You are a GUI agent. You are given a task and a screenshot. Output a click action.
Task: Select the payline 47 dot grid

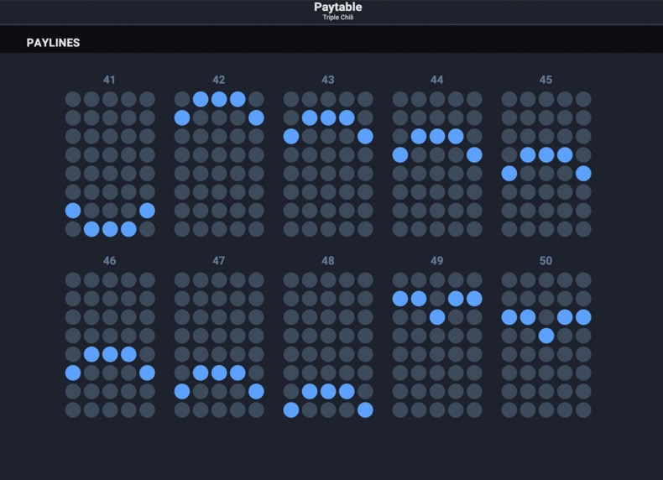click(x=219, y=345)
